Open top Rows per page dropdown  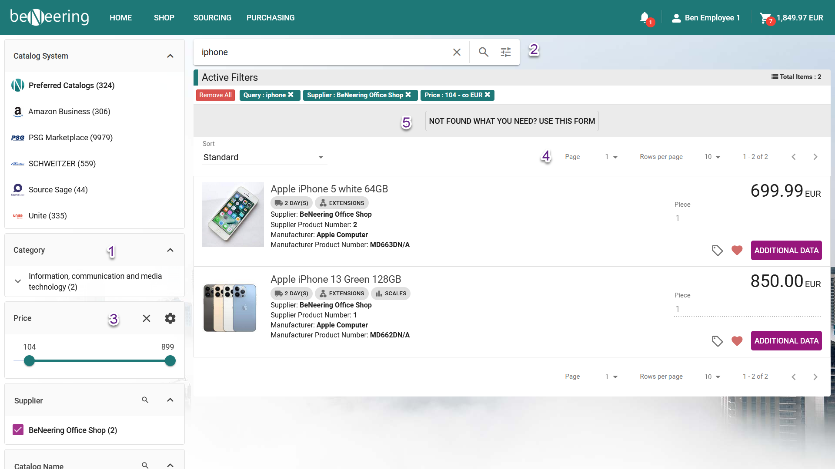(712, 157)
